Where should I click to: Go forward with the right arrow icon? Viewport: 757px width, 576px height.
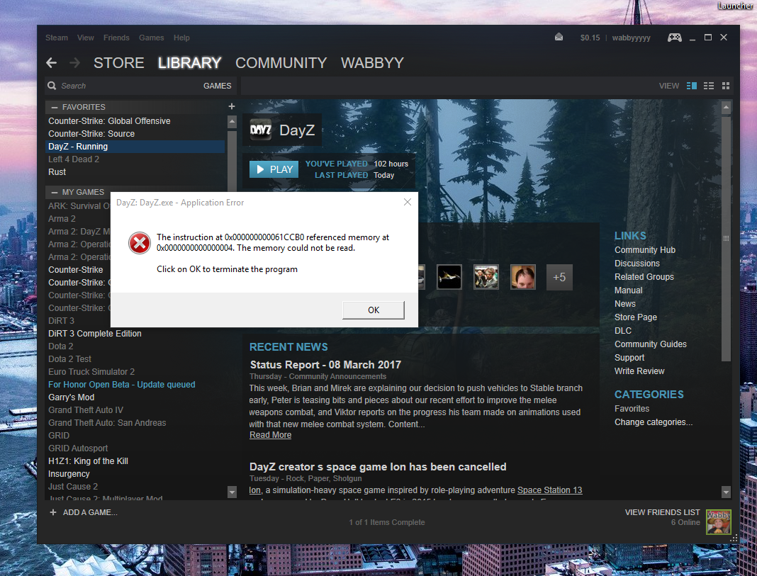(x=75, y=63)
